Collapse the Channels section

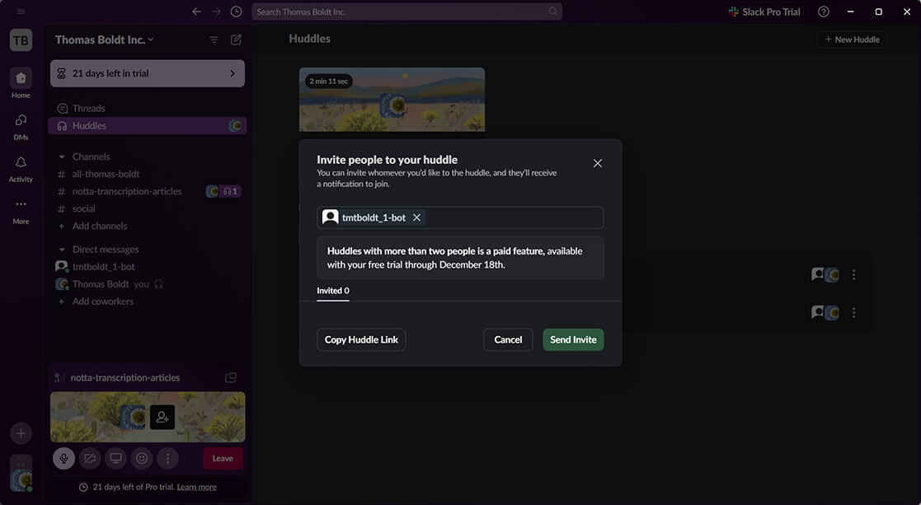[62, 157]
